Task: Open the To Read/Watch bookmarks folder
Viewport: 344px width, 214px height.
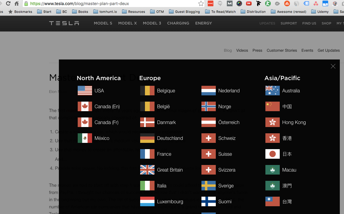Action: click(x=220, y=12)
